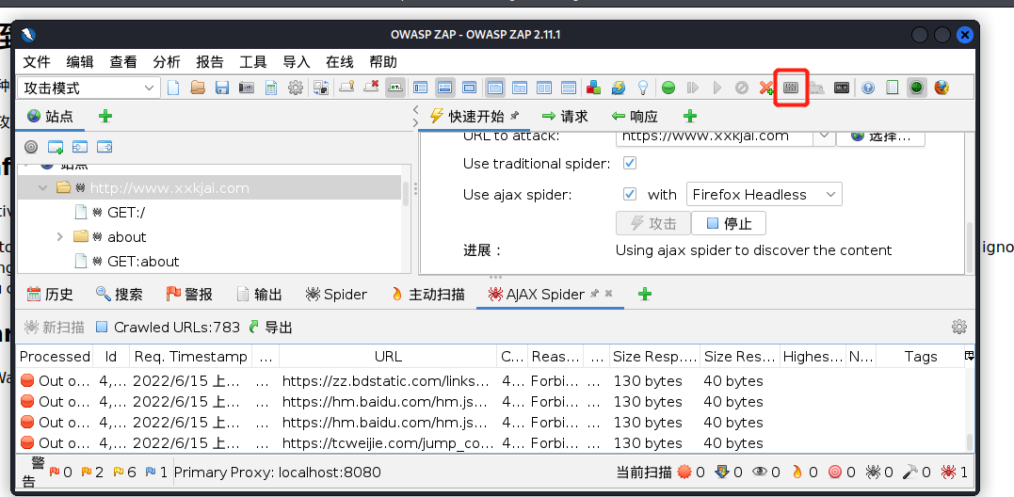The image size is (1014, 497).
Task: Switch to the Spider tab
Action: (336, 295)
